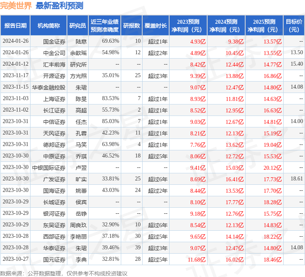
Task: Click researcher name 方光照
Action: (x=78, y=76)
